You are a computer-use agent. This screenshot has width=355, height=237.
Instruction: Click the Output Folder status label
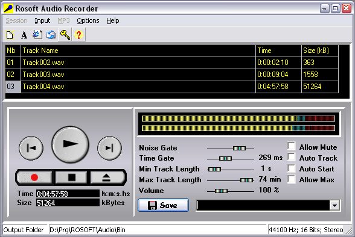(24, 230)
